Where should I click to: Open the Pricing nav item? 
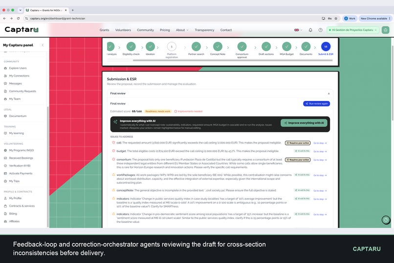(165, 30)
